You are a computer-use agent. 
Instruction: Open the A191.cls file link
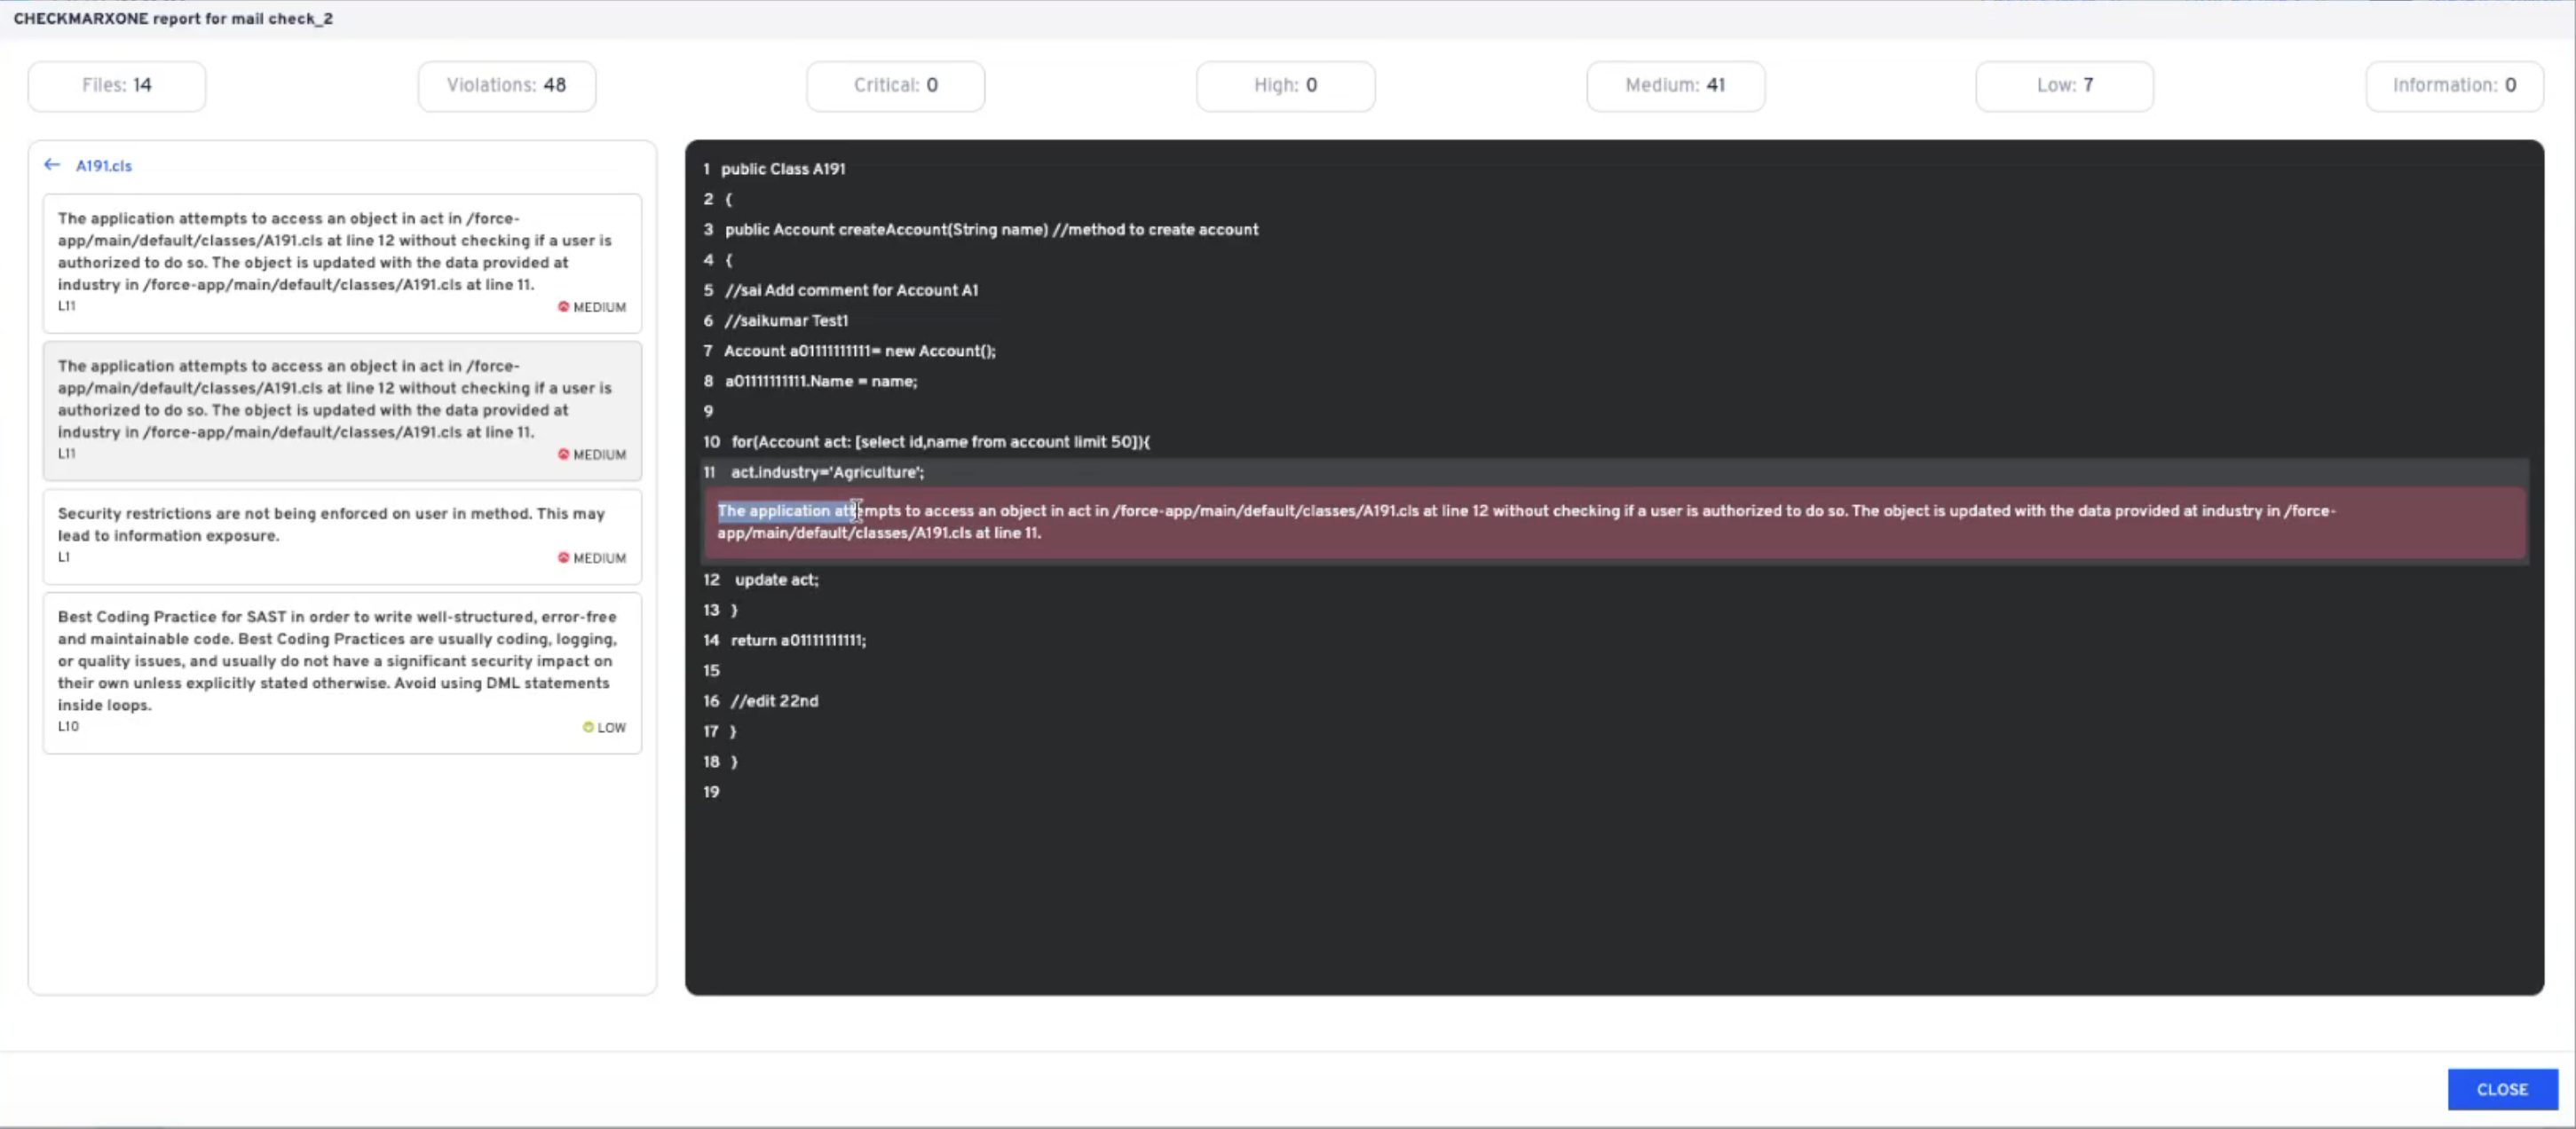pyautogui.click(x=104, y=166)
